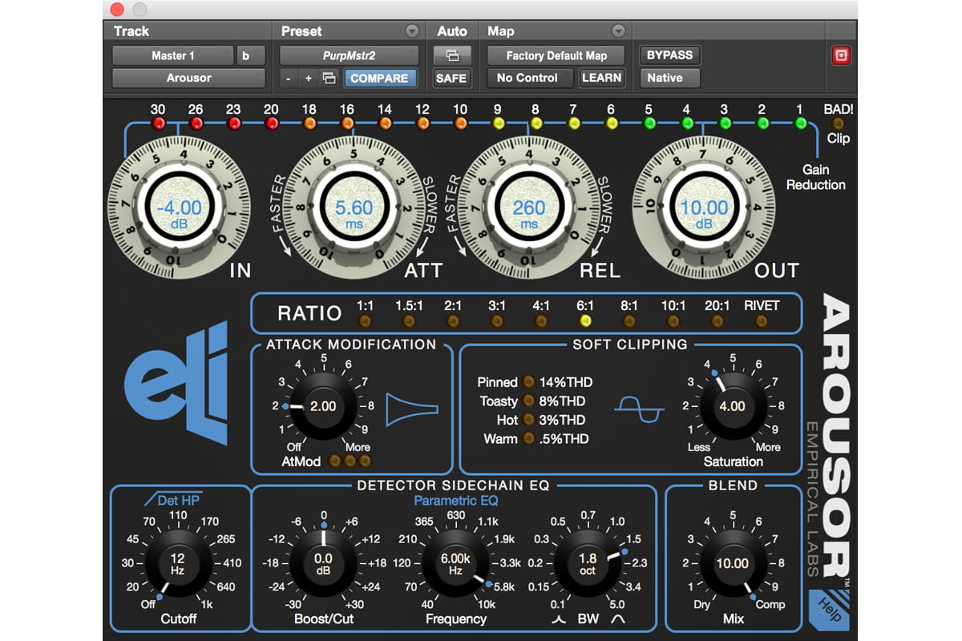Screen dimensions: 962x641
Task: Open the Map dropdown arrow
Action: point(618,31)
